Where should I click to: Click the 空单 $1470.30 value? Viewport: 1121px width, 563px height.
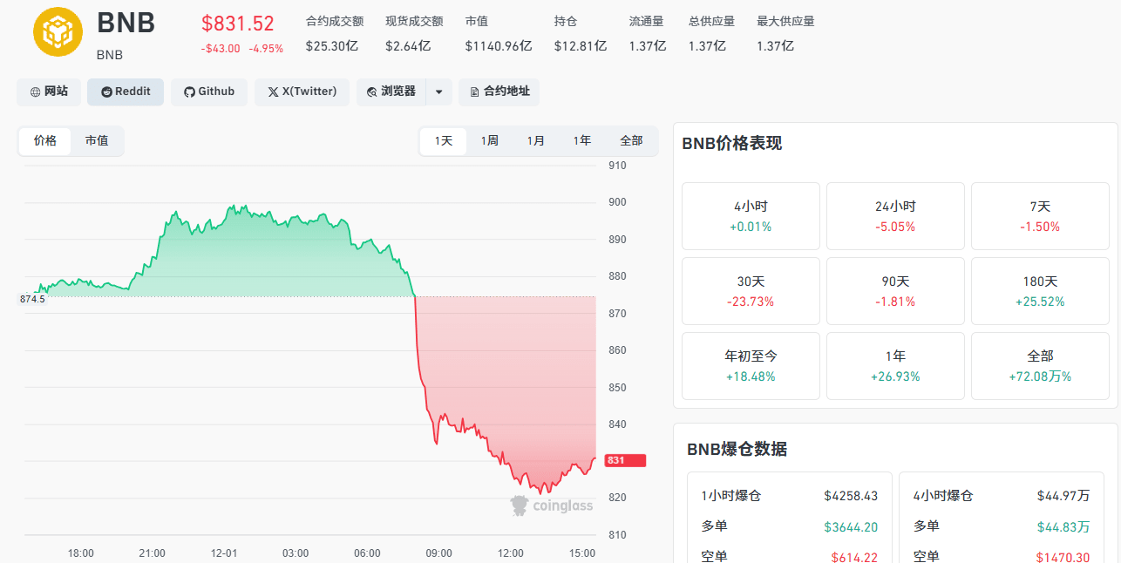tap(1063, 556)
